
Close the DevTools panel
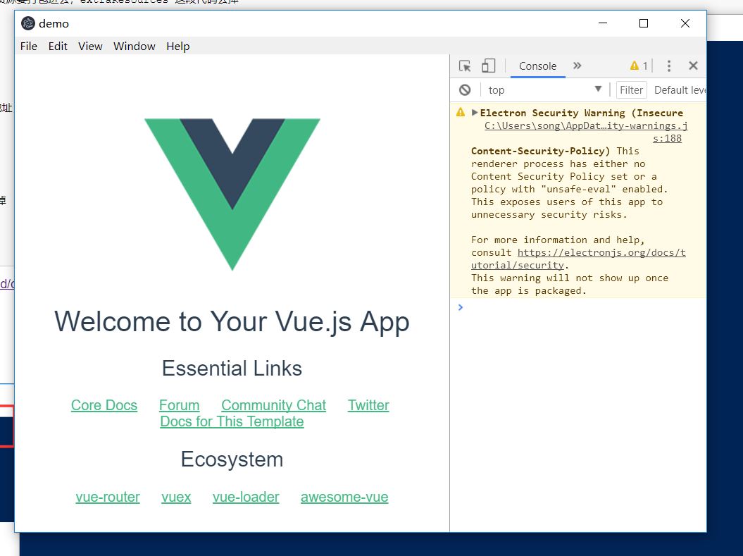click(x=693, y=66)
